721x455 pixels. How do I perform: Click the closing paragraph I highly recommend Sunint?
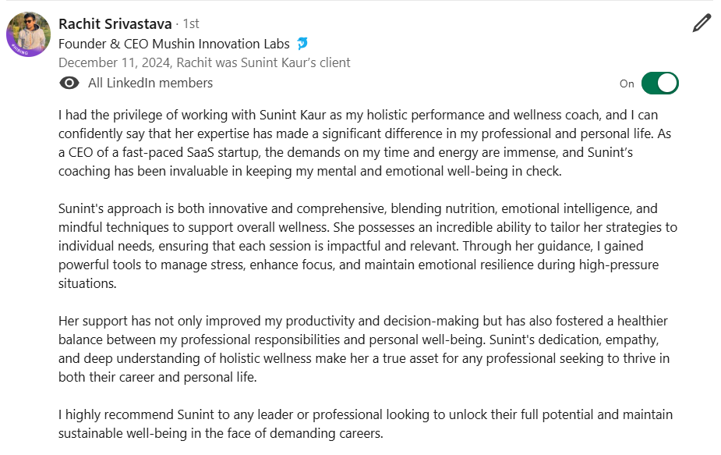click(366, 424)
